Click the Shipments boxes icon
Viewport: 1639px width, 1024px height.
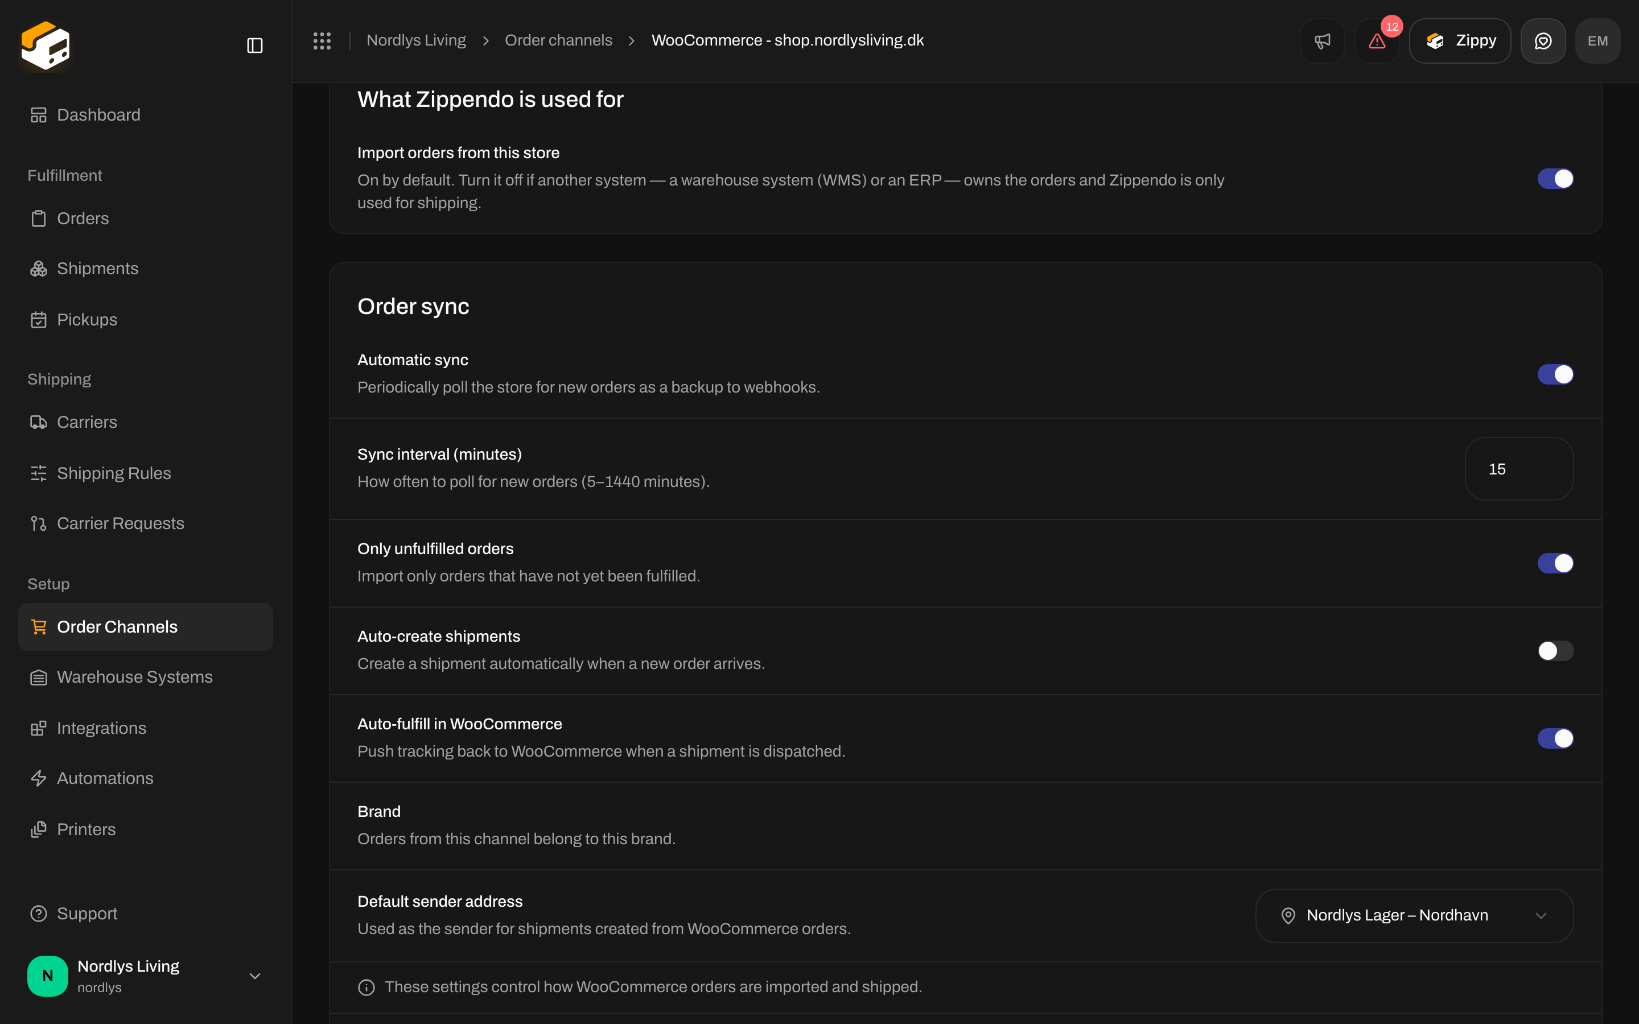click(39, 269)
